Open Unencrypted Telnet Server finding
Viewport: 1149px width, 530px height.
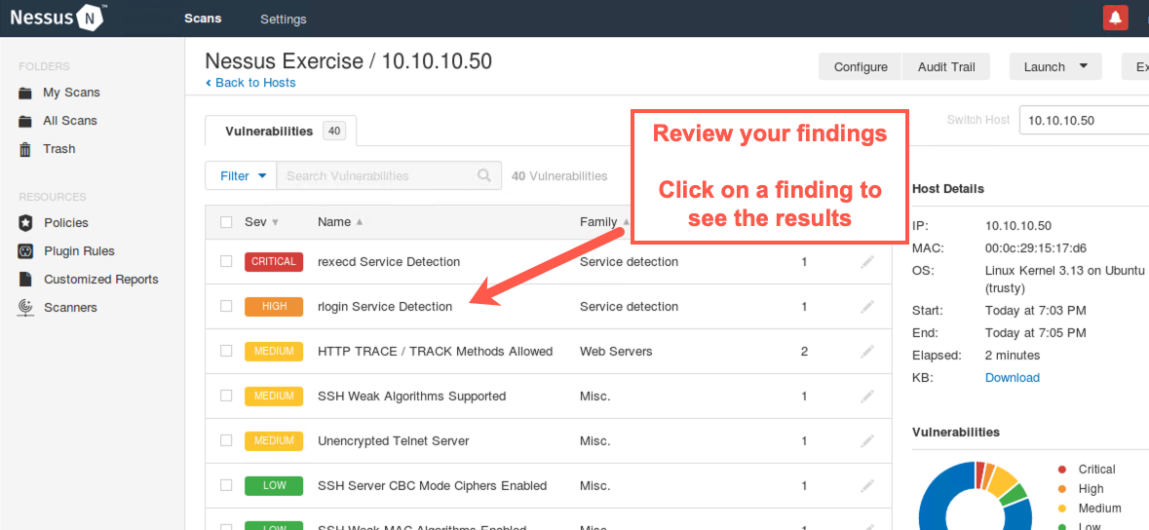394,441
